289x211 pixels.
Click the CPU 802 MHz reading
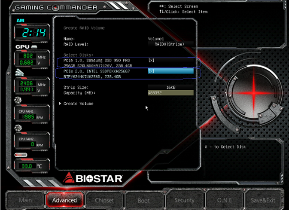[x=28, y=56]
